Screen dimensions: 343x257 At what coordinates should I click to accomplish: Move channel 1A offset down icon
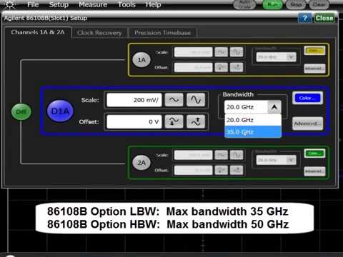221,67
